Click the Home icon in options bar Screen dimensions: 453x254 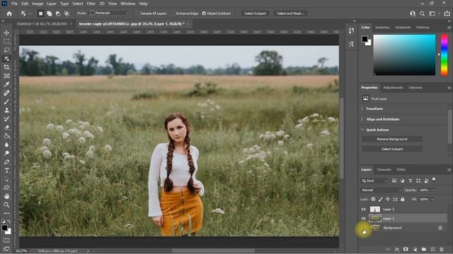(9, 13)
